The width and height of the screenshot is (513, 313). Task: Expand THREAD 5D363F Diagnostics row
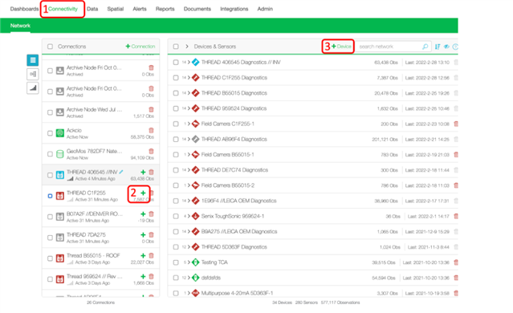tap(189, 247)
